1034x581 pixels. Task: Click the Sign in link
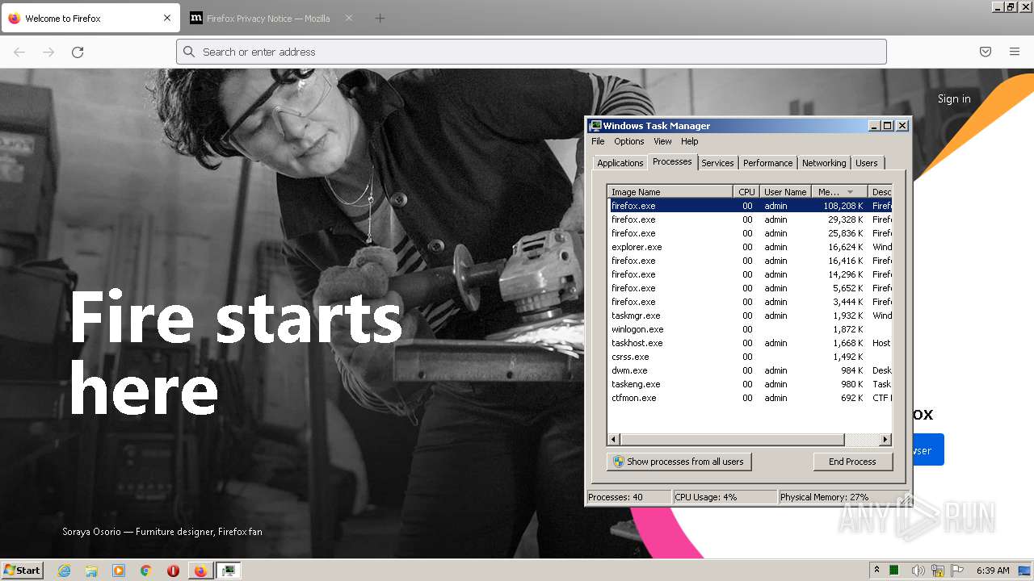954,98
